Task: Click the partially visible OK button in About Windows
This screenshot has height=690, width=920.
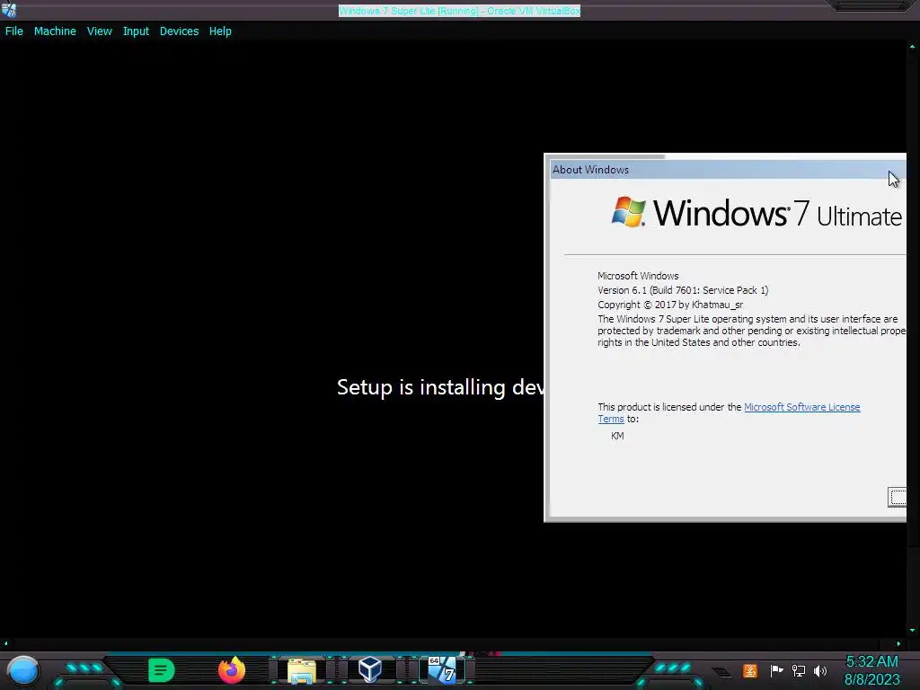Action: pos(898,497)
